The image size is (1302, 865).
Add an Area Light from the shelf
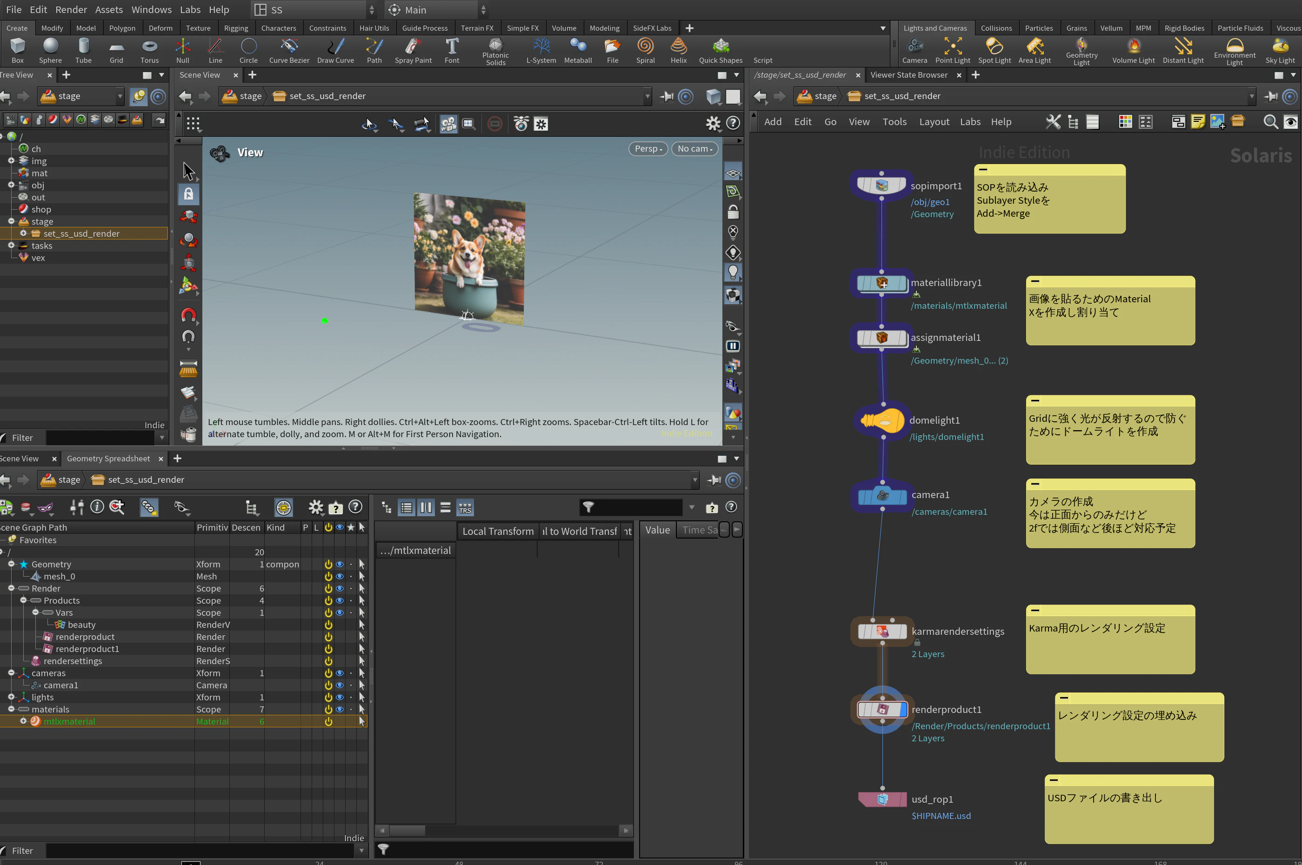1035,50
